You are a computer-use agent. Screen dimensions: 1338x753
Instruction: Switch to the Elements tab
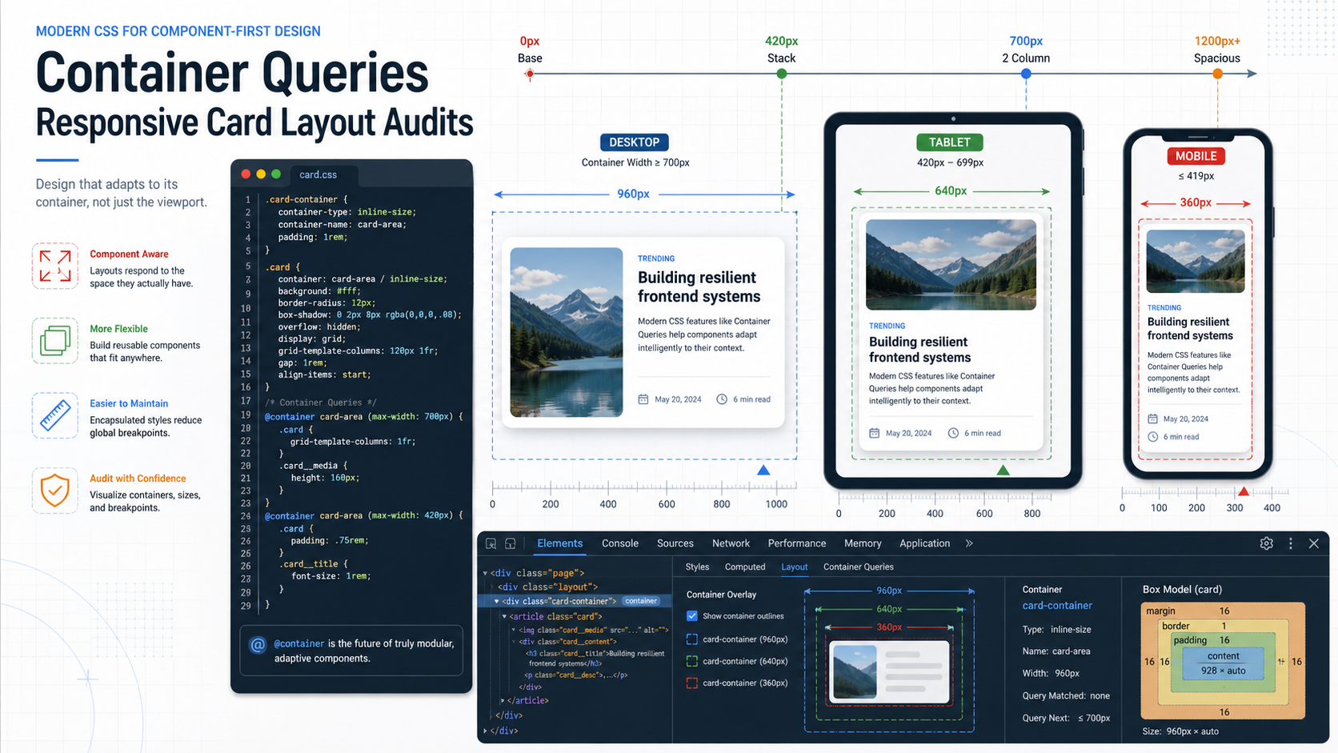(559, 543)
